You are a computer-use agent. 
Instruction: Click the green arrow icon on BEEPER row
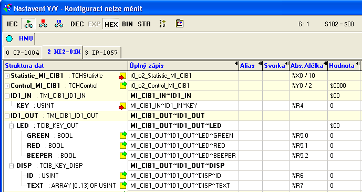click(x=123, y=155)
